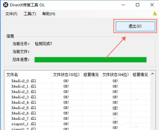Click 32-bit OK! status of XAudio2_3.dll
The image size is (159, 130).
(66, 97)
